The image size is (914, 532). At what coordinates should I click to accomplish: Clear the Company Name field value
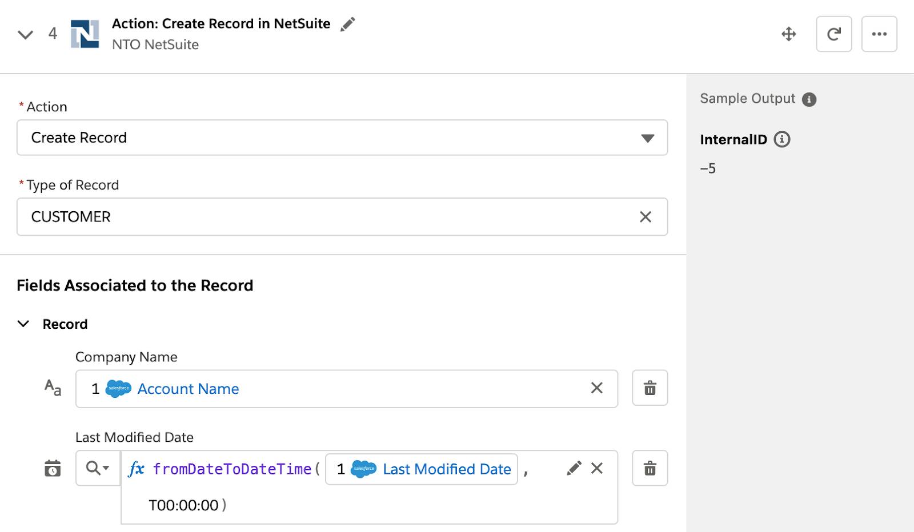pos(597,388)
